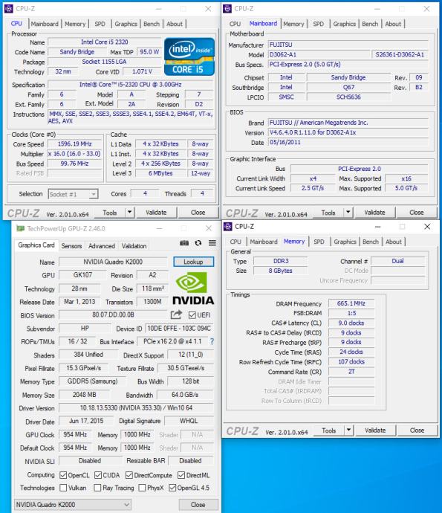Click Validate in the CPU tab window
The height and width of the screenshot is (513, 442).
click(x=156, y=213)
